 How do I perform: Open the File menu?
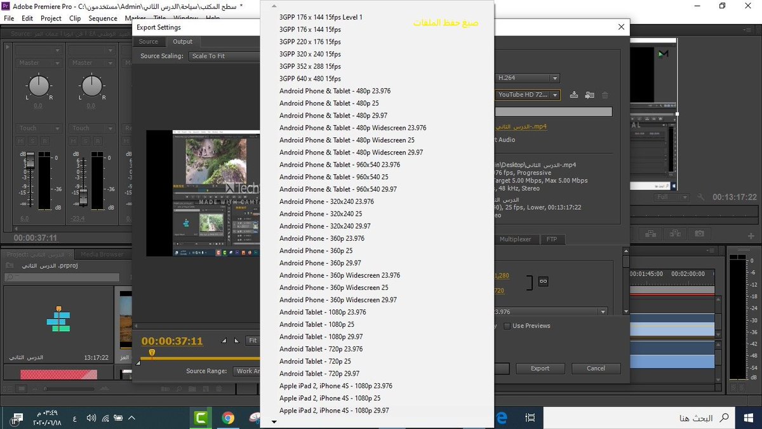click(9, 18)
